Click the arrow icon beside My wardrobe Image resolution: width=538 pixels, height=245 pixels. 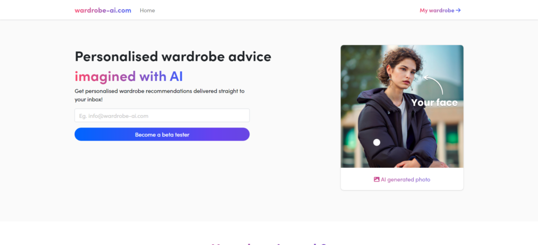459,10
